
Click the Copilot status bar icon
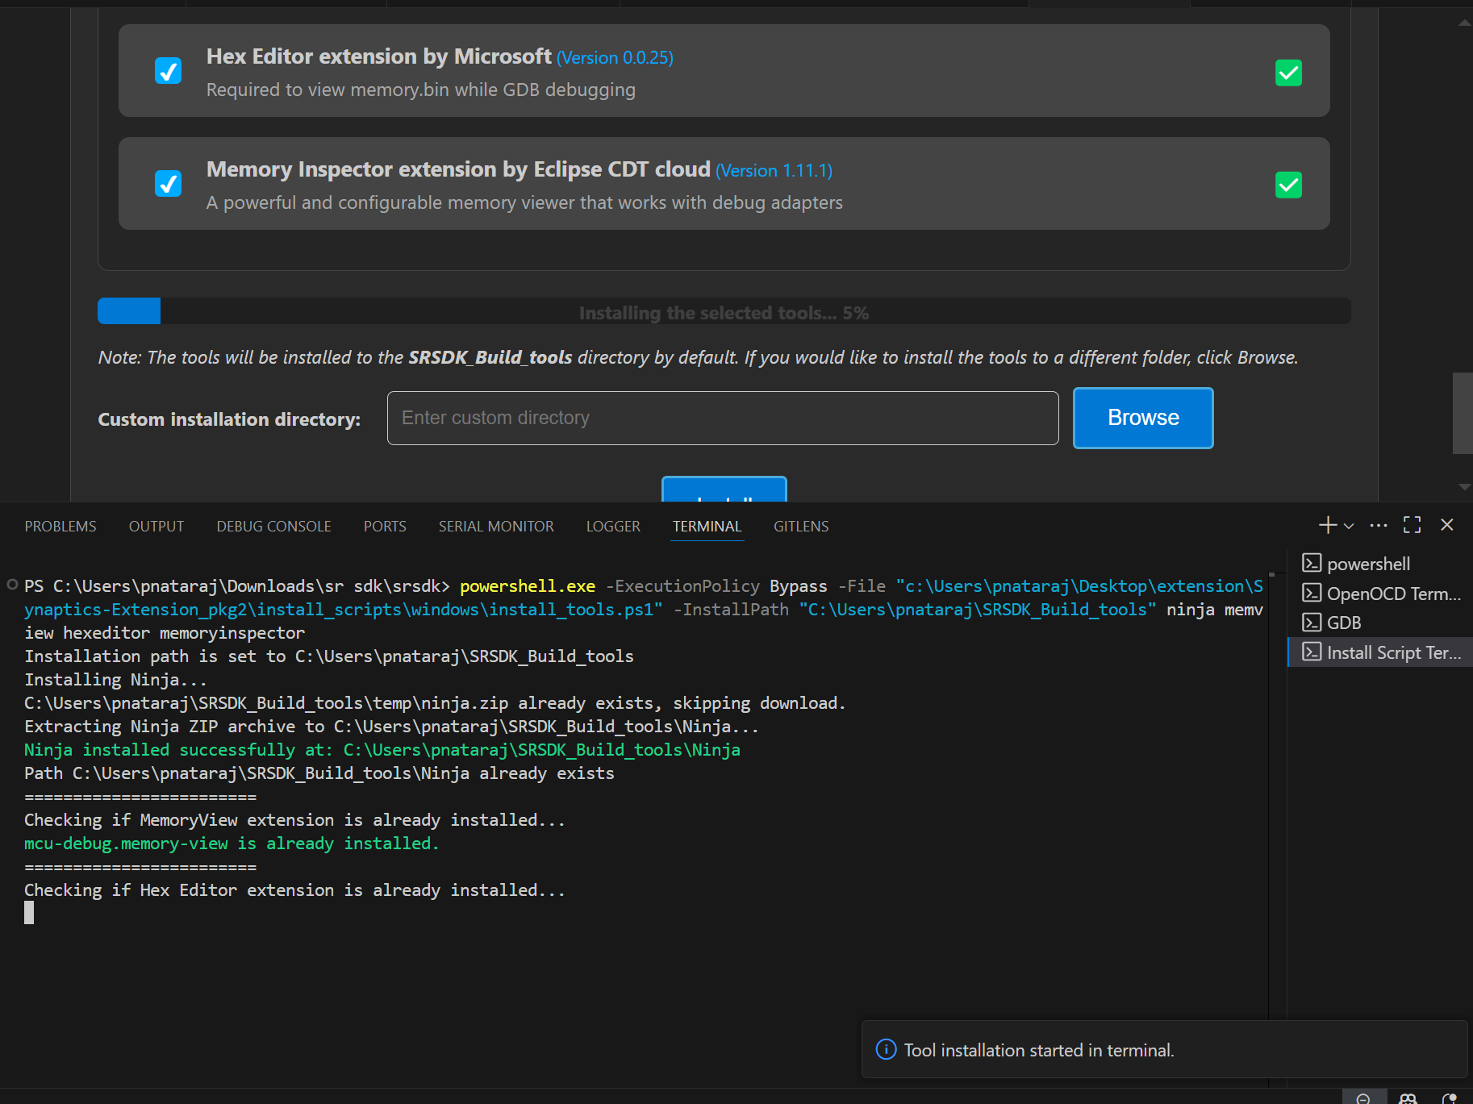[x=1408, y=1098]
